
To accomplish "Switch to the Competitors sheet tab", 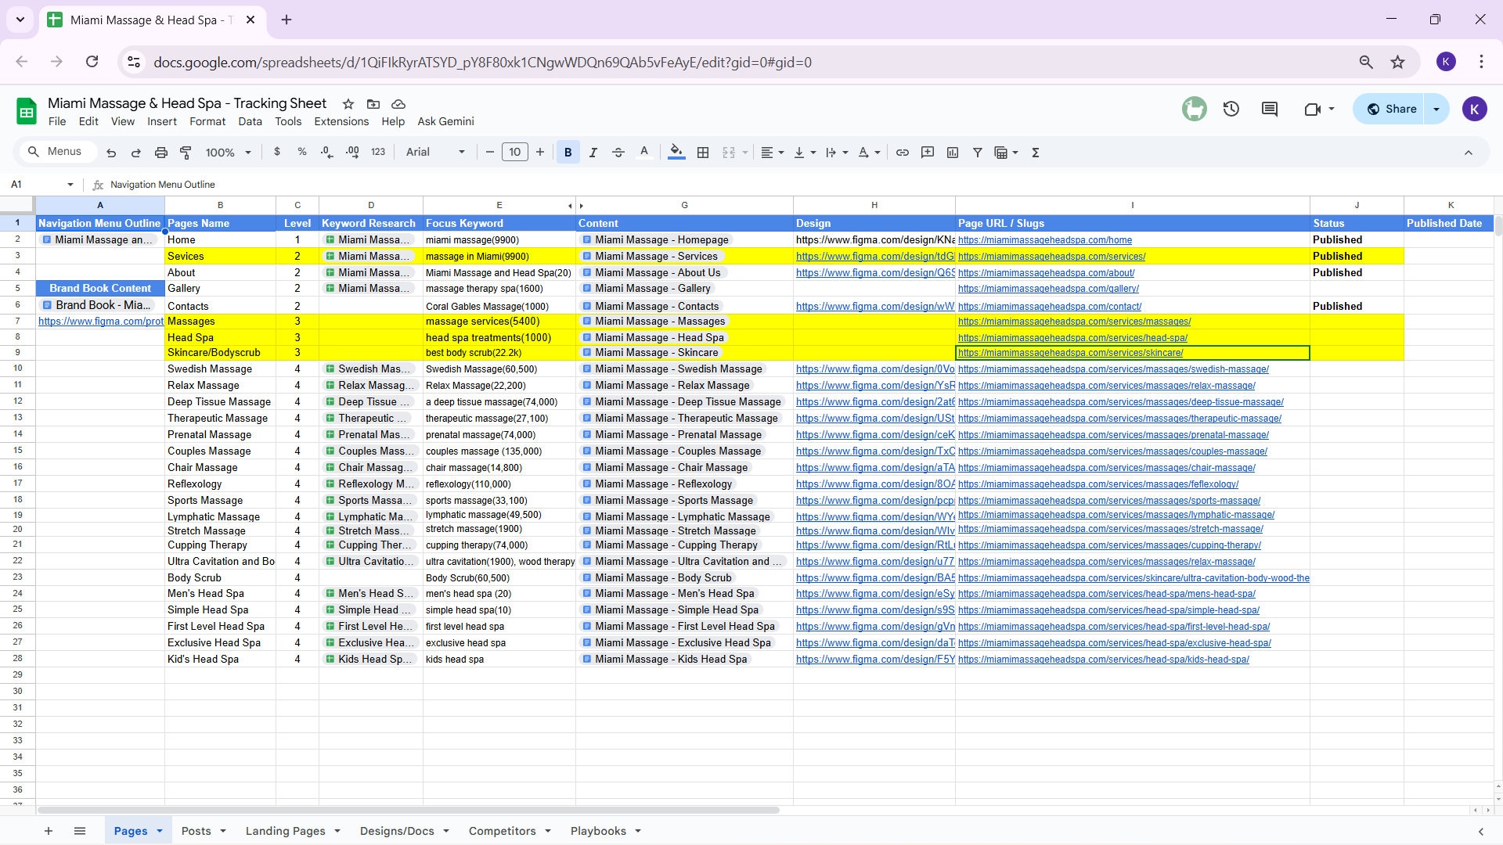I will click(502, 831).
